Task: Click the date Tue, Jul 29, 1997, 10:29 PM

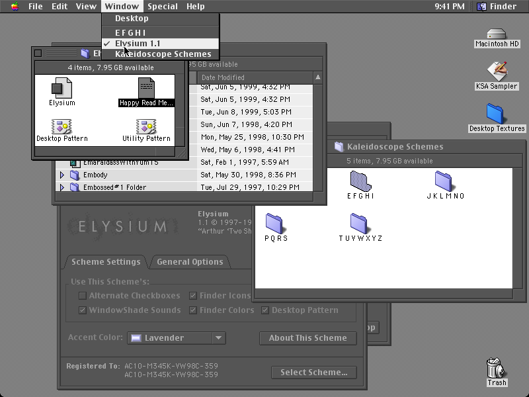Action: click(250, 187)
